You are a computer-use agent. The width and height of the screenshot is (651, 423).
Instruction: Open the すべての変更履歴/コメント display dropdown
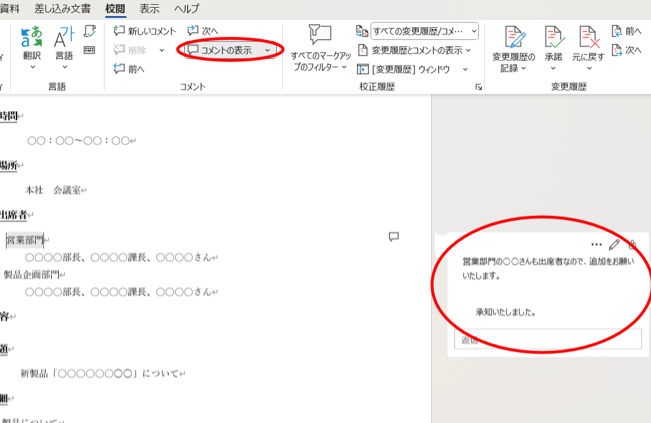[x=423, y=31]
